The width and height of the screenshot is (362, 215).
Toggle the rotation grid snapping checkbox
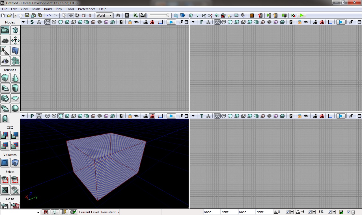310,212
